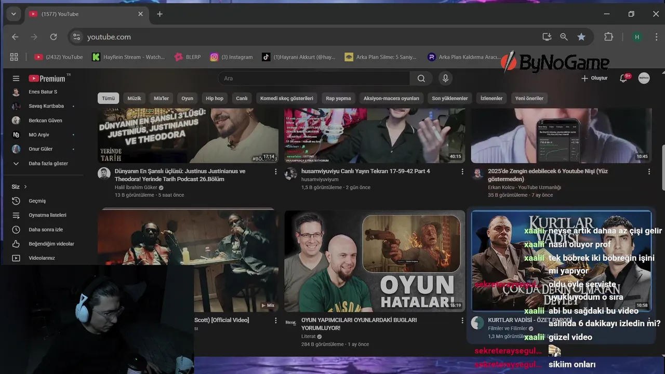Open Erkan Kolcu channel avatar
Screen dimensions: 665x374
(x=477, y=173)
